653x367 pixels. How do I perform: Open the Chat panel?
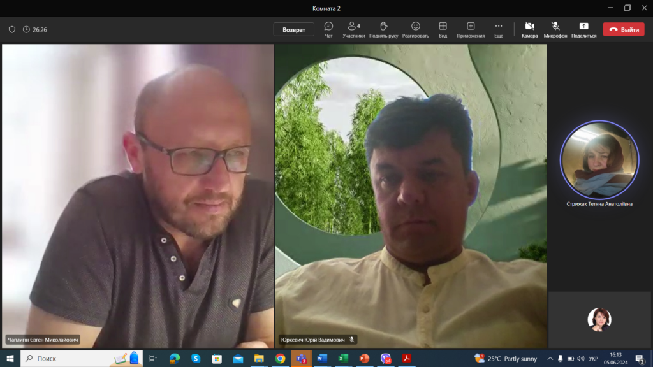coord(328,29)
